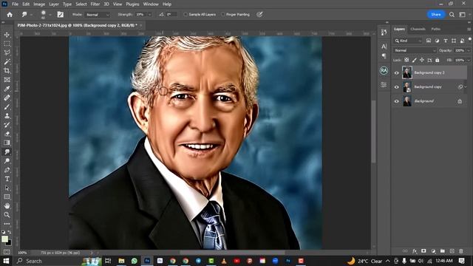Toggle lock all padlock icon
Viewport: 473px width, 266px height.
coord(437,60)
